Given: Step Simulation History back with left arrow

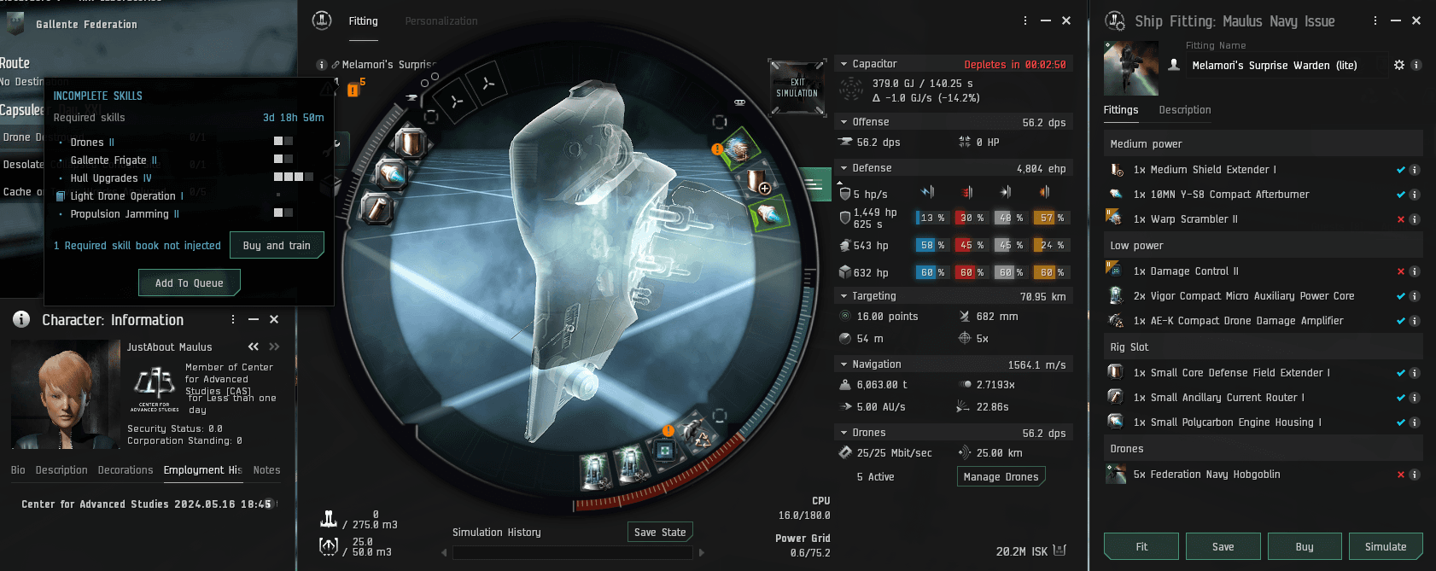Looking at the screenshot, I should 444,553.
